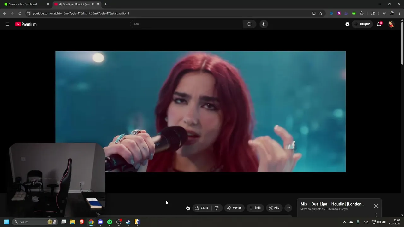Open Task View from the taskbar

(63, 222)
